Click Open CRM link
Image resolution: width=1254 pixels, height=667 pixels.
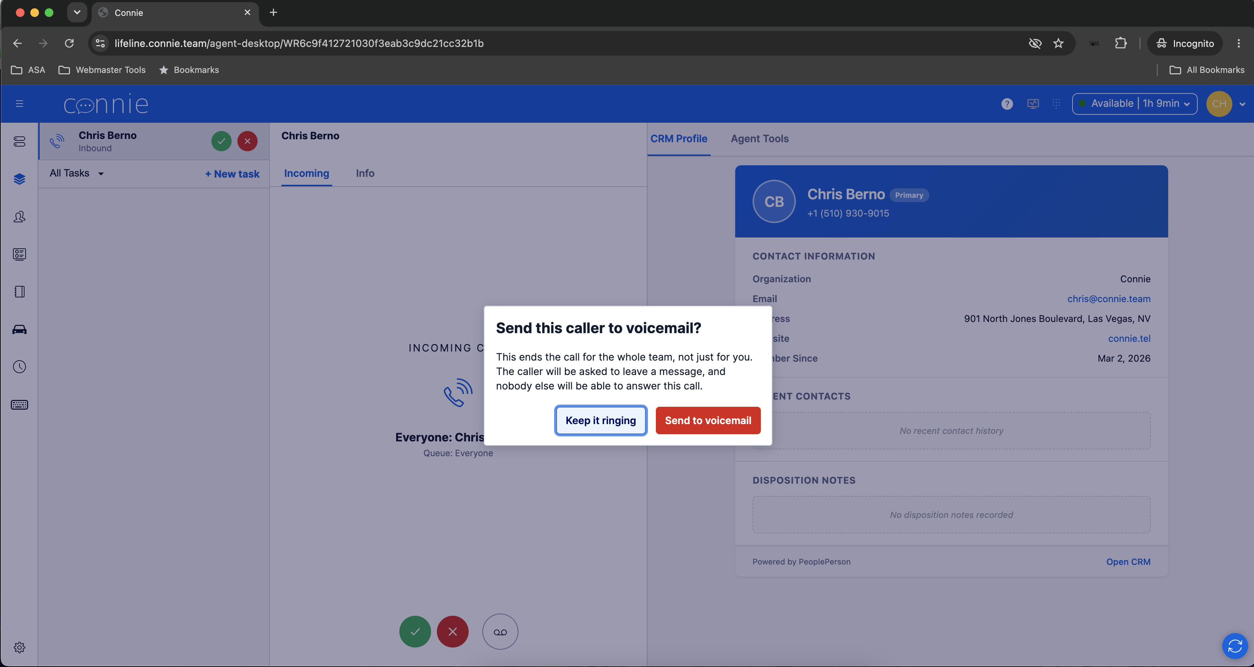point(1128,561)
